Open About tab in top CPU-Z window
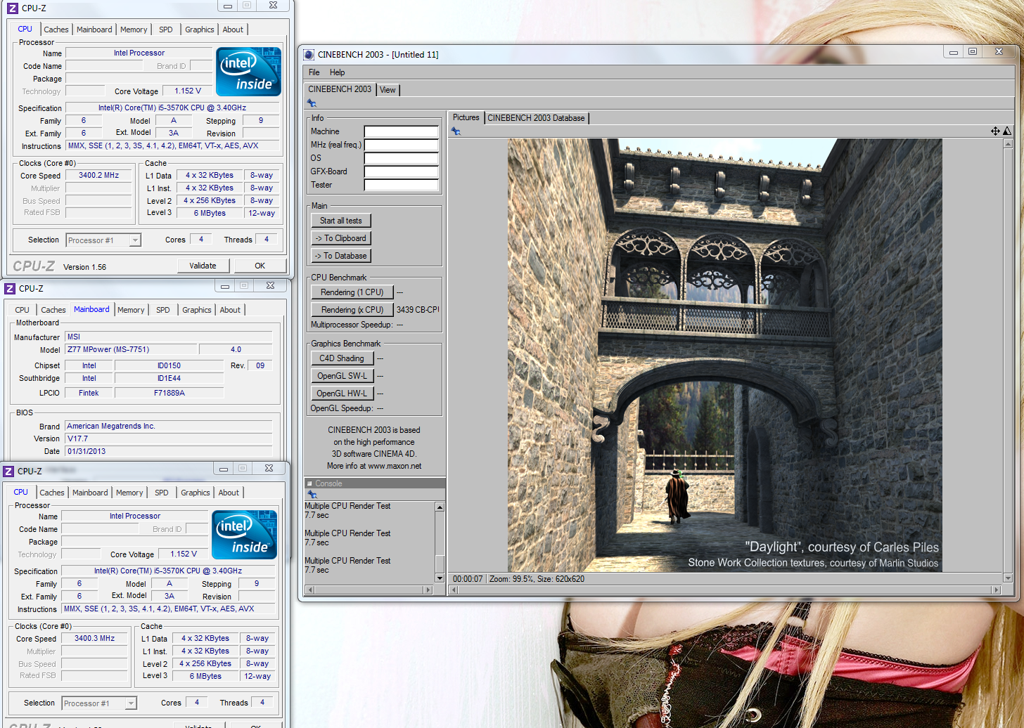This screenshot has width=1024, height=728. pyautogui.click(x=233, y=30)
